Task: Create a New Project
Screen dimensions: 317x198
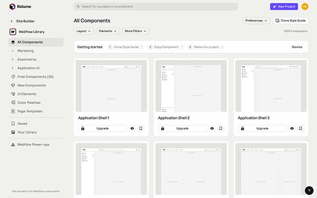Action: click(x=284, y=6)
